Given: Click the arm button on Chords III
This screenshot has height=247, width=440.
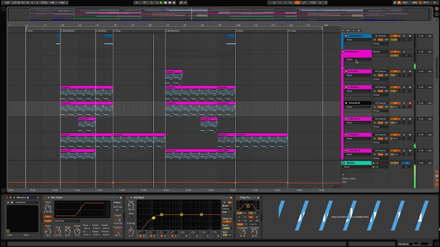Looking at the screenshot, I should click(x=410, y=103).
